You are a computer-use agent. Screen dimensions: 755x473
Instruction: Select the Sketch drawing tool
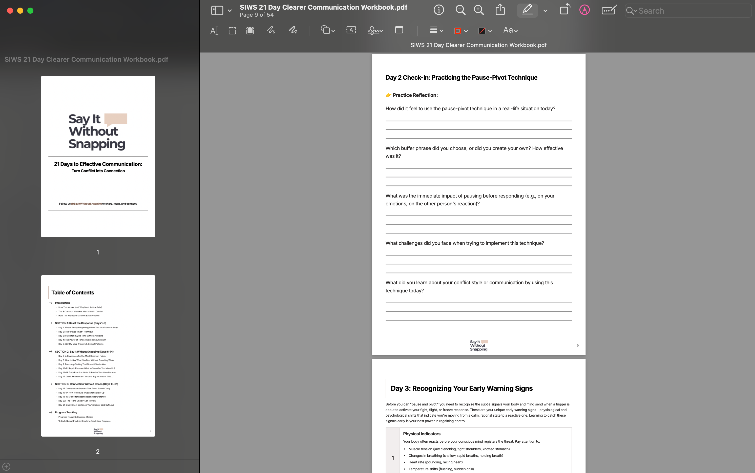point(271,30)
